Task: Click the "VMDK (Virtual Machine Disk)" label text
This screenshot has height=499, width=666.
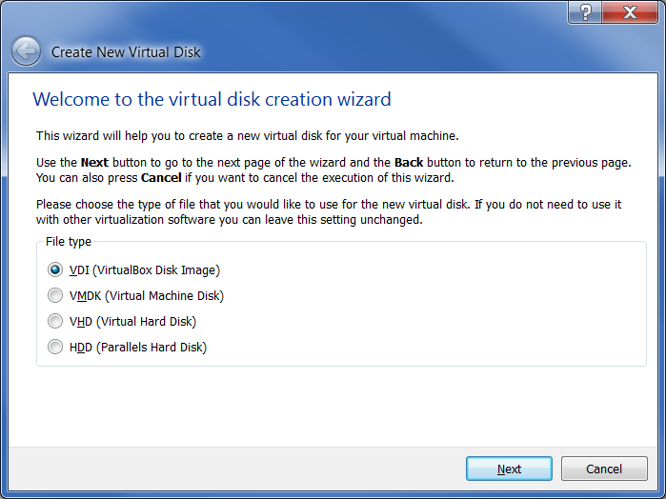Action: pos(147,295)
